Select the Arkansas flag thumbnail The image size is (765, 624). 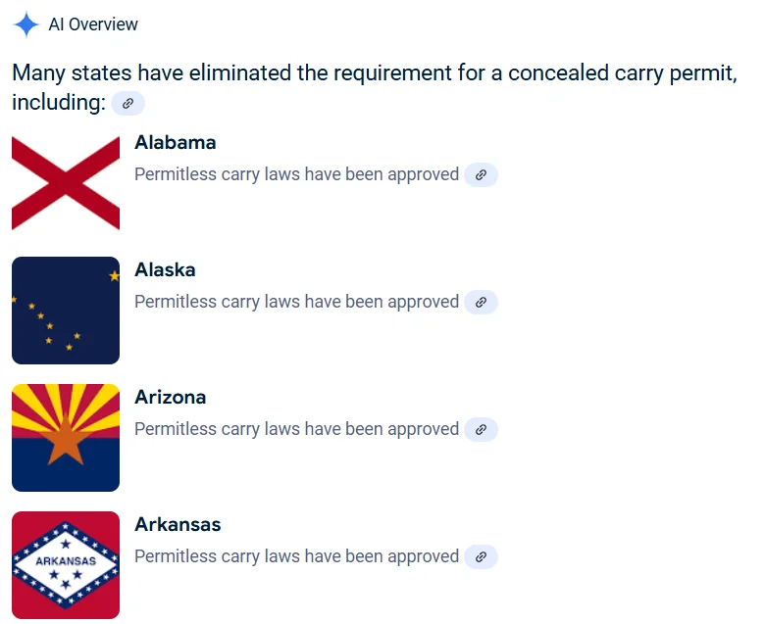pos(66,565)
